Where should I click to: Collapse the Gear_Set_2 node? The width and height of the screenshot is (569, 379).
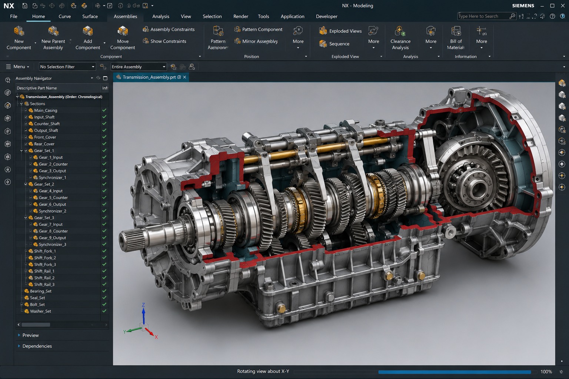pos(26,184)
